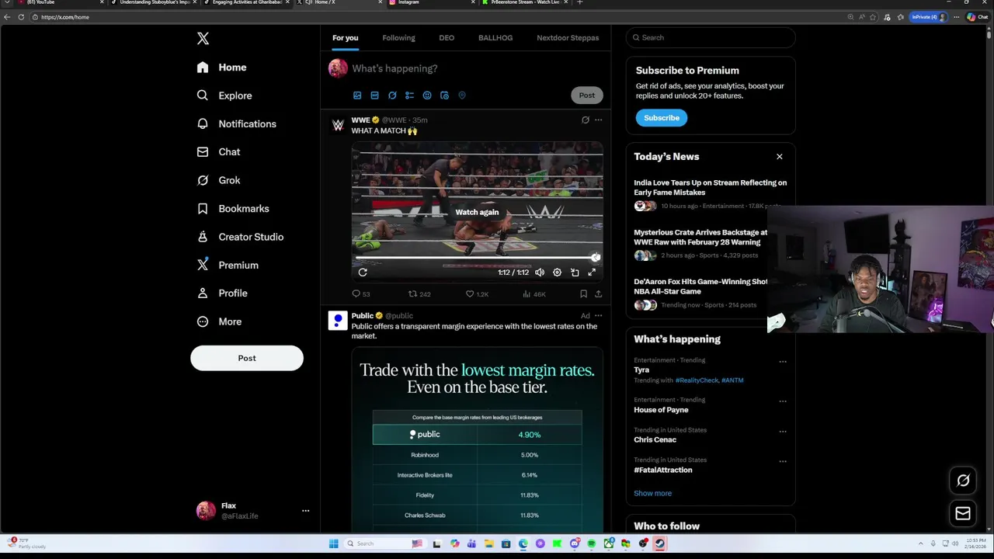Open more options on the Public ad
The image size is (994, 559).
[598, 316]
